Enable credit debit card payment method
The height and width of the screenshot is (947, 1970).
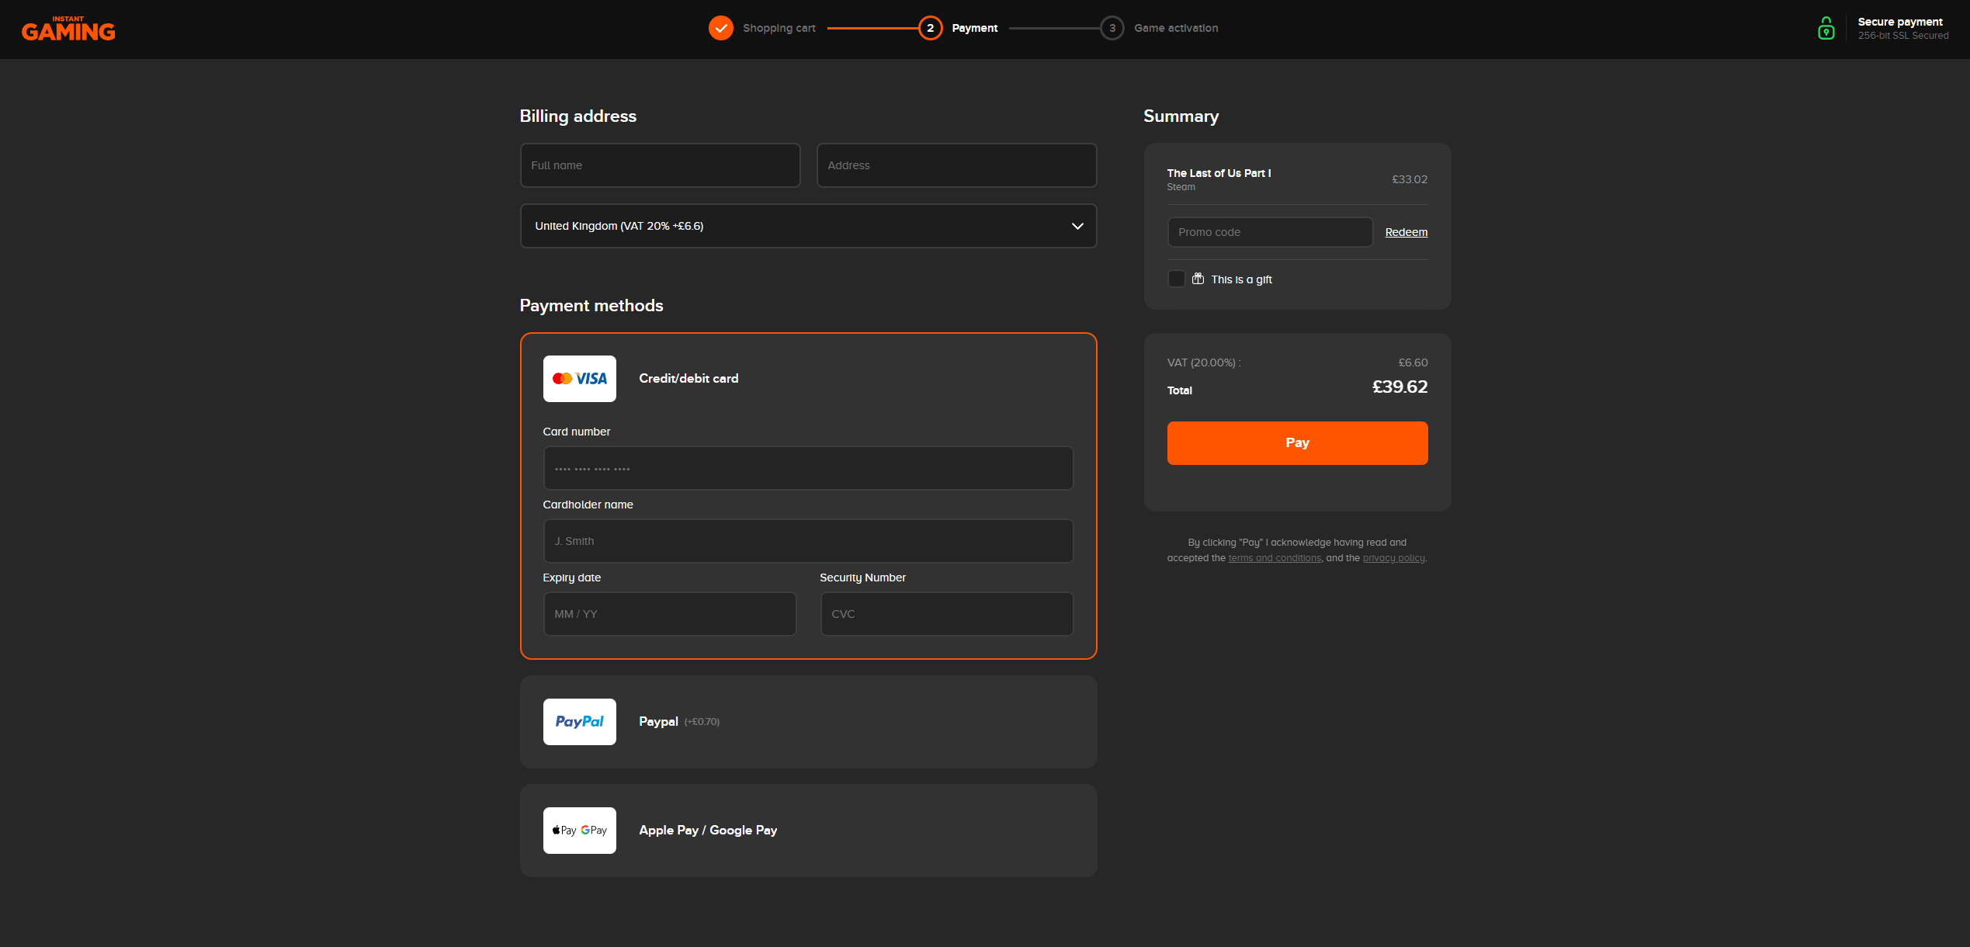pyautogui.click(x=687, y=378)
